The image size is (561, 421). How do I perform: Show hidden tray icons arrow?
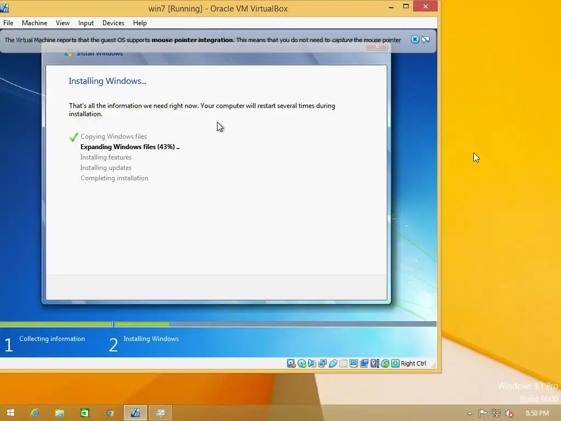[470, 413]
